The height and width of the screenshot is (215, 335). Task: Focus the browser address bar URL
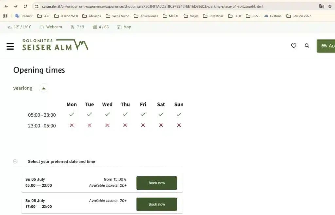point(152,6)
